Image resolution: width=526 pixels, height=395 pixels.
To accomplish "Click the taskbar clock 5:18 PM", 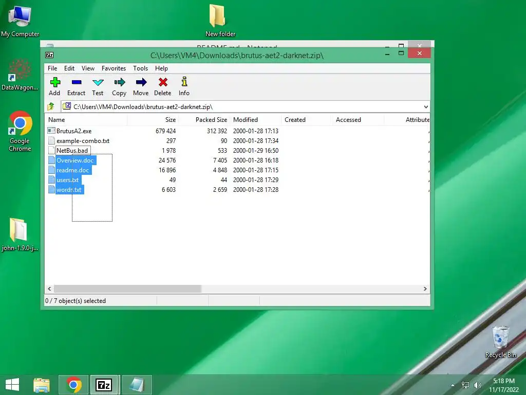I will click(503, 381).
